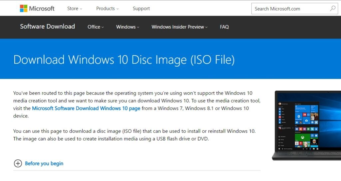Click the Microsoft wordmark text
341x181 pixels.
point(42,9)
